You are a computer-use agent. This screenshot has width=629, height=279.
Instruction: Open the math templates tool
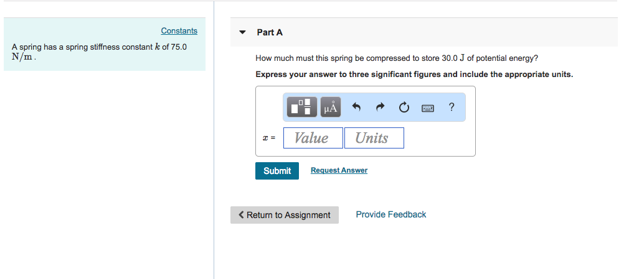pos(302,107)
